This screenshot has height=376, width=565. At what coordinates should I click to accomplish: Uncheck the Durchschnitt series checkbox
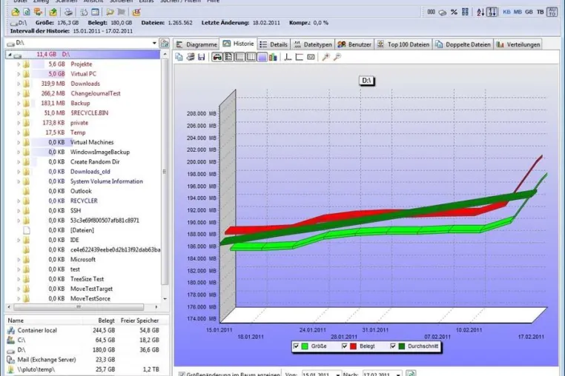pos(393,346)
